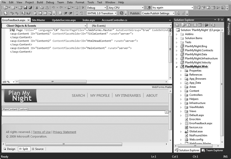Screen dimensions: 231x159
Task: Click the Copy icon in toolbar
Action: (42, 8)
